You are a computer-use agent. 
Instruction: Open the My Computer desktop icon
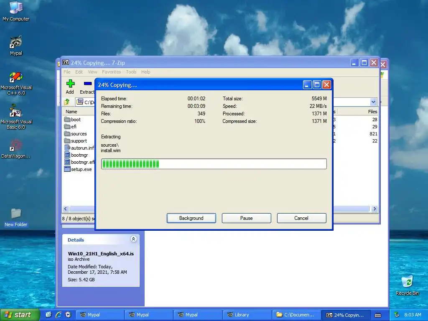click(x=16, y=11)
